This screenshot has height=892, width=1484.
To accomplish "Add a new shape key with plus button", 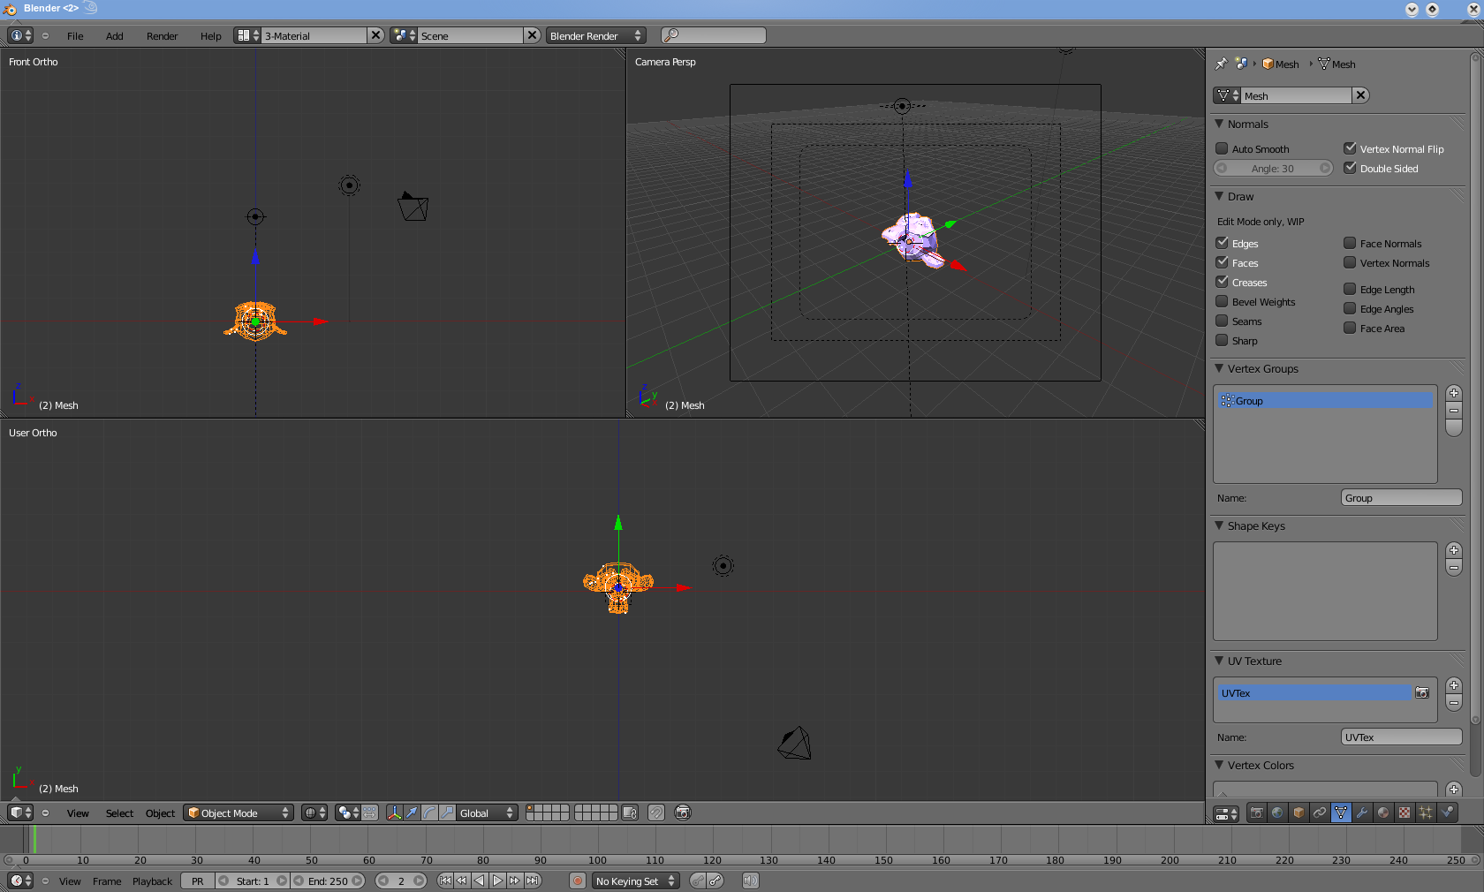I will click(x=1454, y=550).
